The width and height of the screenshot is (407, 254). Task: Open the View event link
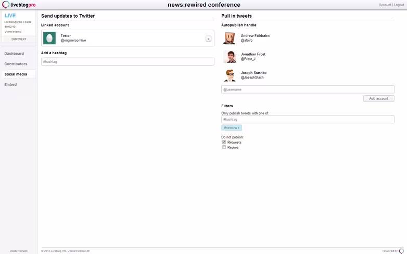coord(14,32)
